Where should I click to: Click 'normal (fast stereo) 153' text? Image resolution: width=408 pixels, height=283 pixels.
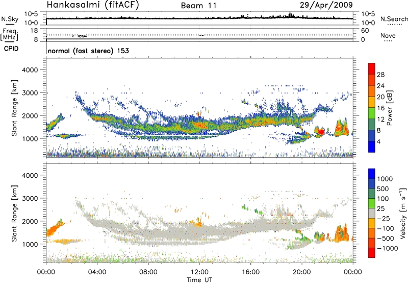tap(88, 51)
